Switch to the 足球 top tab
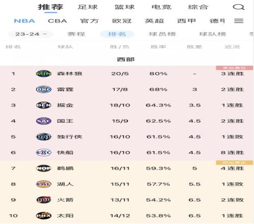This screenshot has height=224, width=254. 88,7
